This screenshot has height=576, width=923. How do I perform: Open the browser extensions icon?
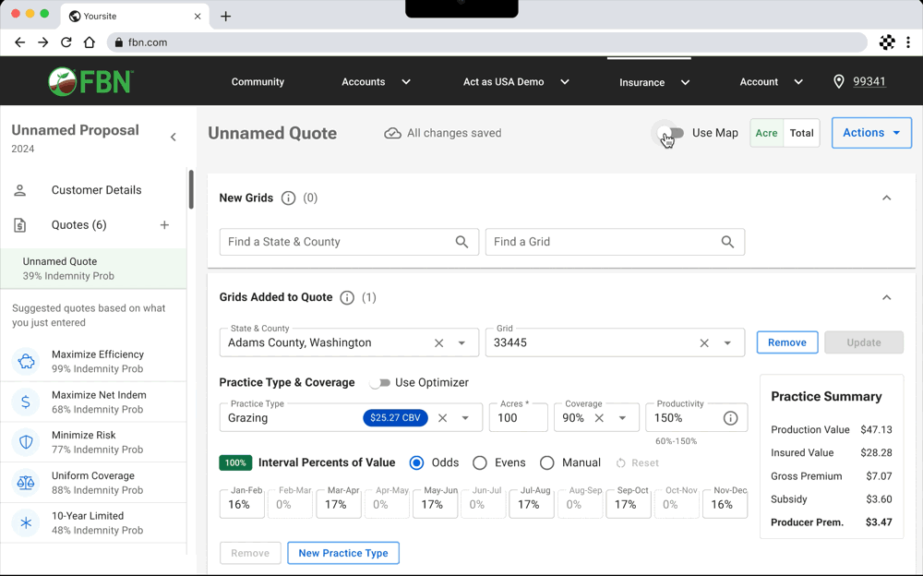887,42
